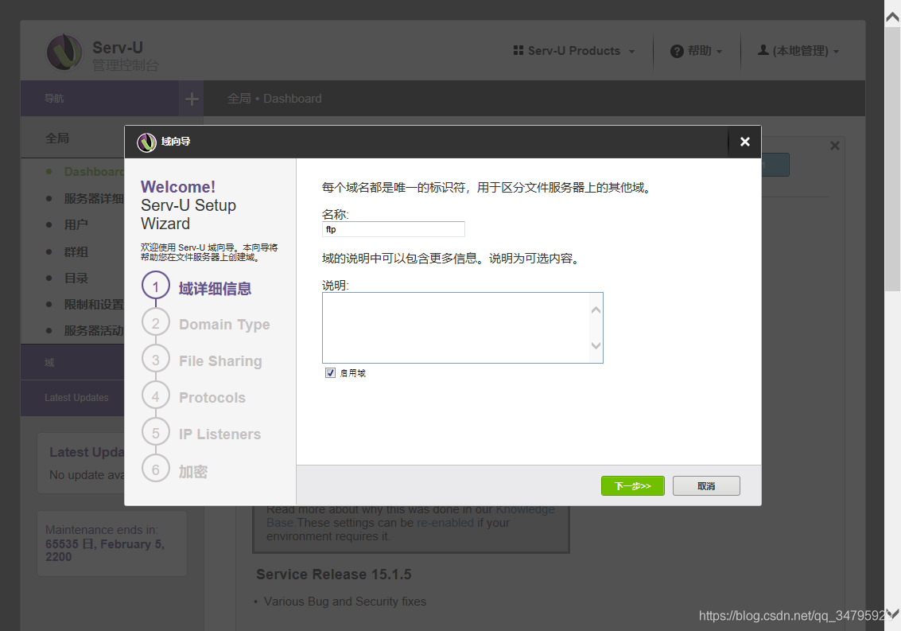Image resolution: width=901 pixels, height=631 pixels.
Task: Click the 名称 input field containing ftp
Action: point(394,229)
